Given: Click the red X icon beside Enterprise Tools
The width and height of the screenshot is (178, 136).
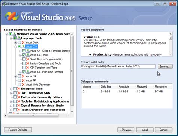Looking at the screenshot, I should click(x=19, y=89).
